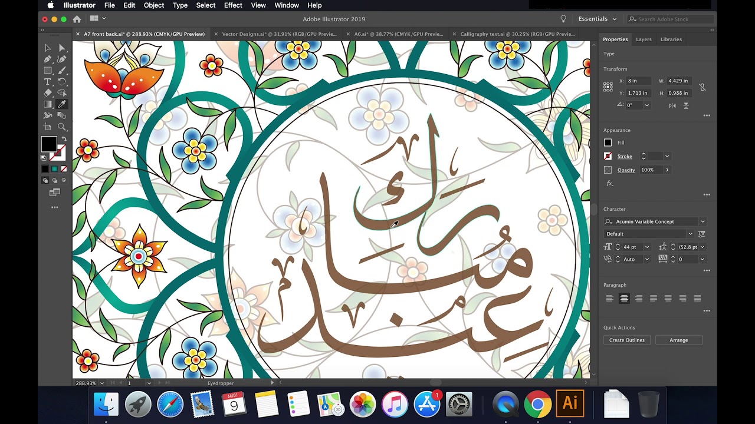Set paragraph to justify all lines

point(698,299)
